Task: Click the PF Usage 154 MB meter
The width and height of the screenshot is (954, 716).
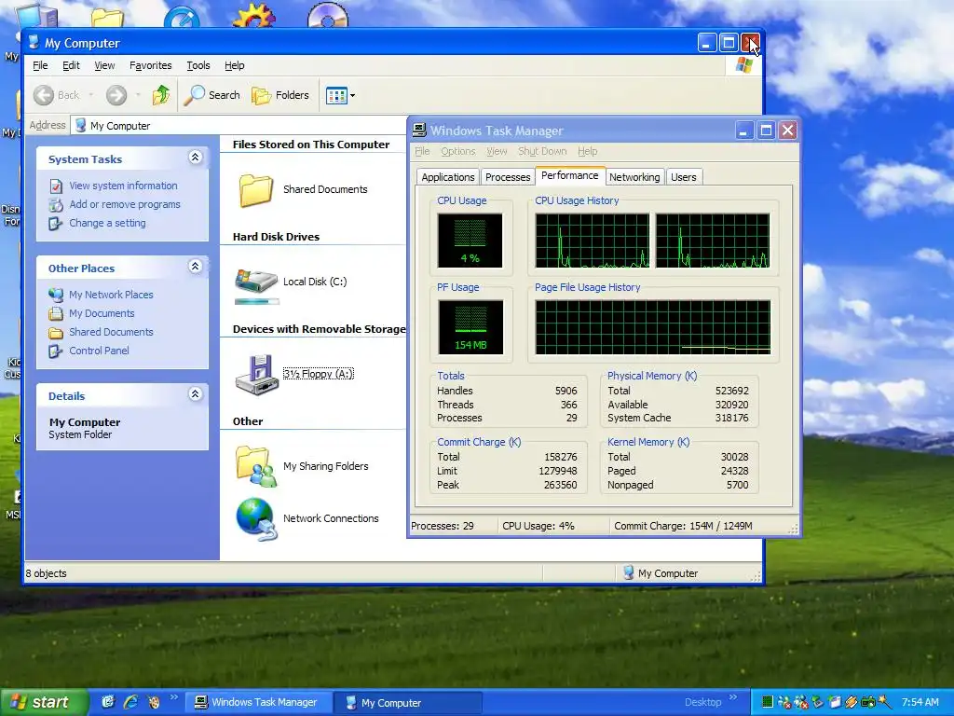Action: click(x=470, y=327)
